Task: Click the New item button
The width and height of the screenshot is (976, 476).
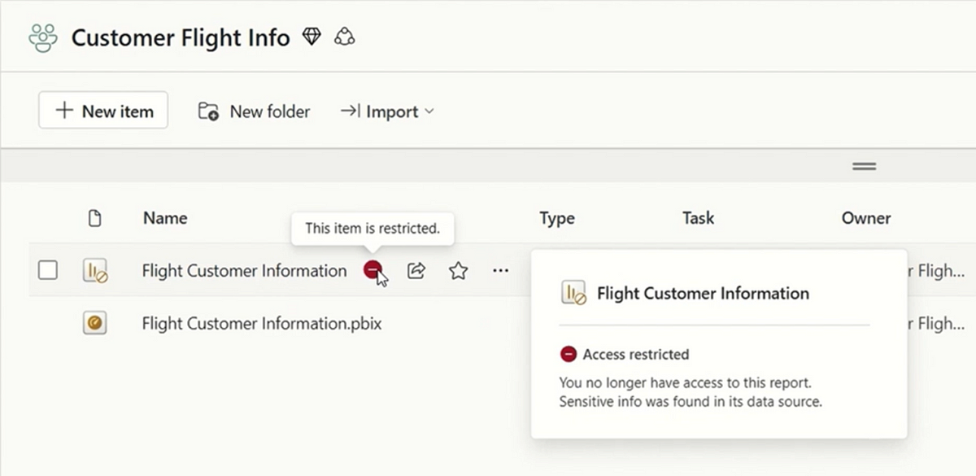Action: click(x=103, y=111)
